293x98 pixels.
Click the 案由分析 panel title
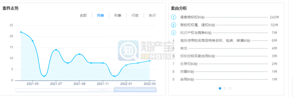coord(179,8)
